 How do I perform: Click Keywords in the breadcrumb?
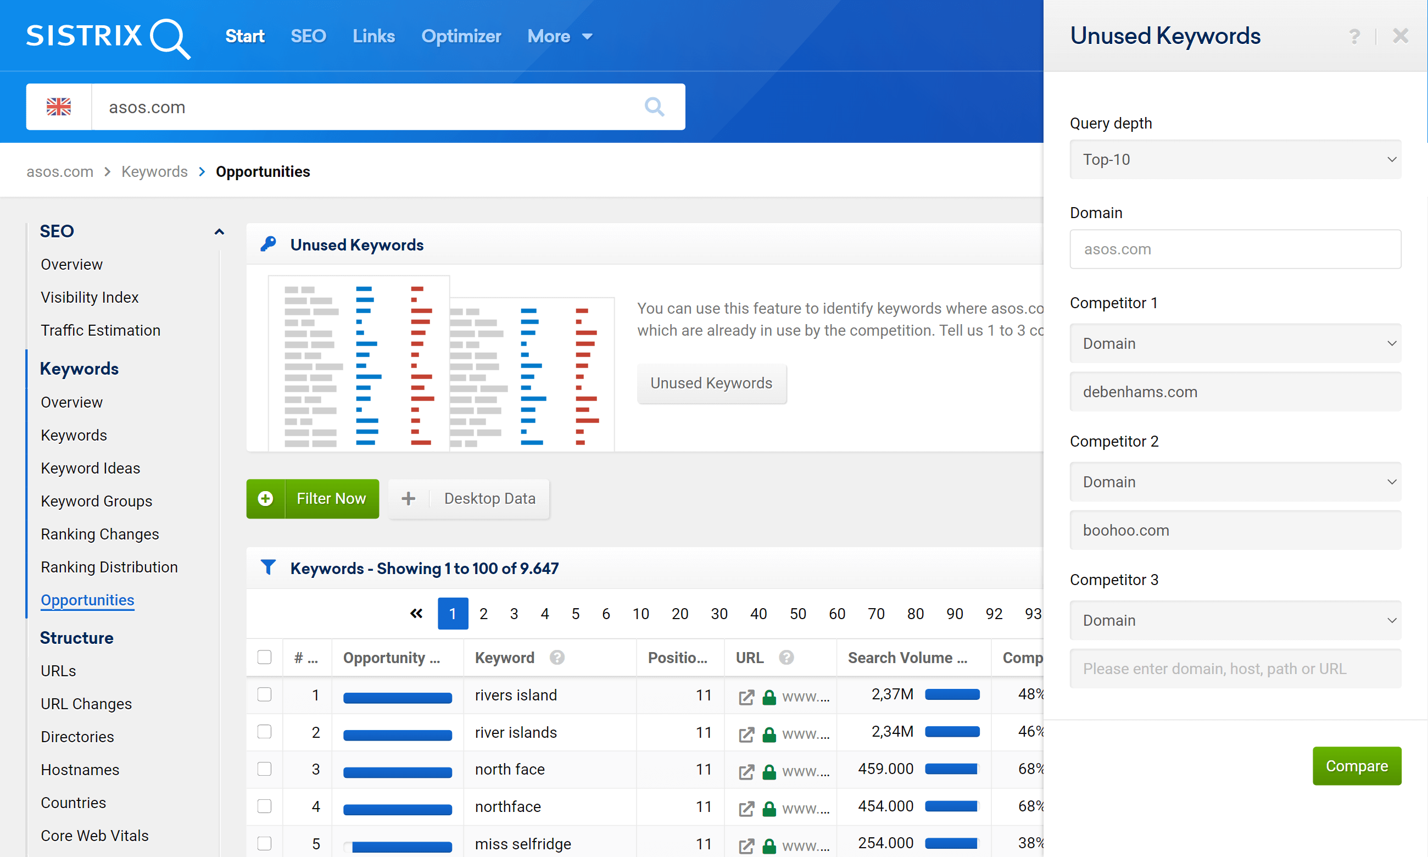pos(154,171)
